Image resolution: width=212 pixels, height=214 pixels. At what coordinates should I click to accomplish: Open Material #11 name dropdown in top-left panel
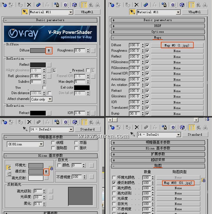[x=71, y=12]
